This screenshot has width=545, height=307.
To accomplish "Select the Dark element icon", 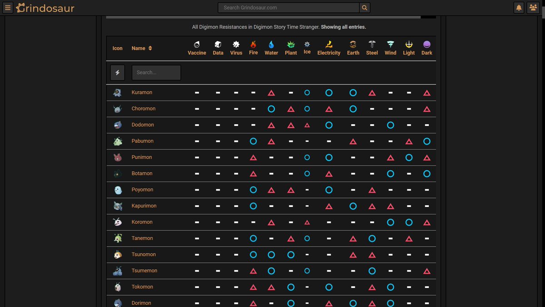I will [x=426, y=44].
